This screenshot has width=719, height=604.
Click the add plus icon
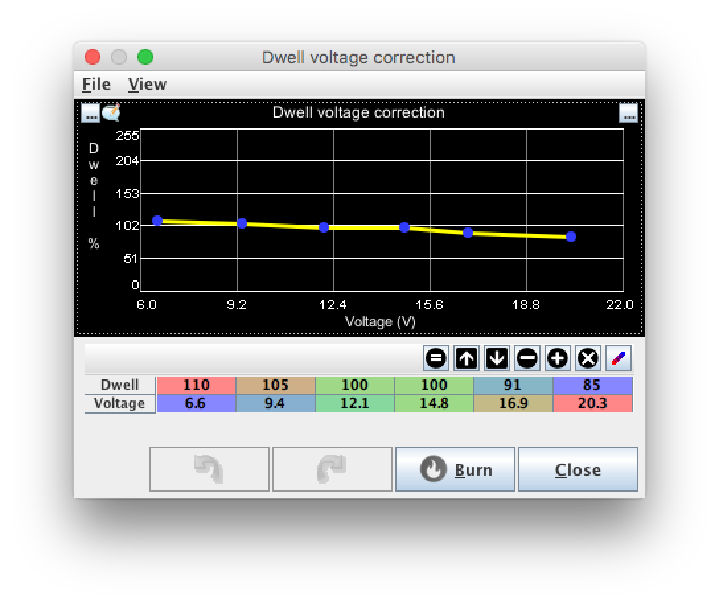point(558,358)
